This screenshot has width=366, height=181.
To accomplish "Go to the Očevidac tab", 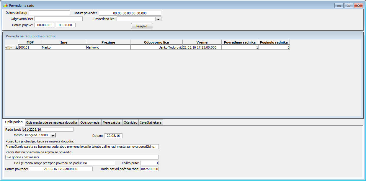I will click(130, 122).
